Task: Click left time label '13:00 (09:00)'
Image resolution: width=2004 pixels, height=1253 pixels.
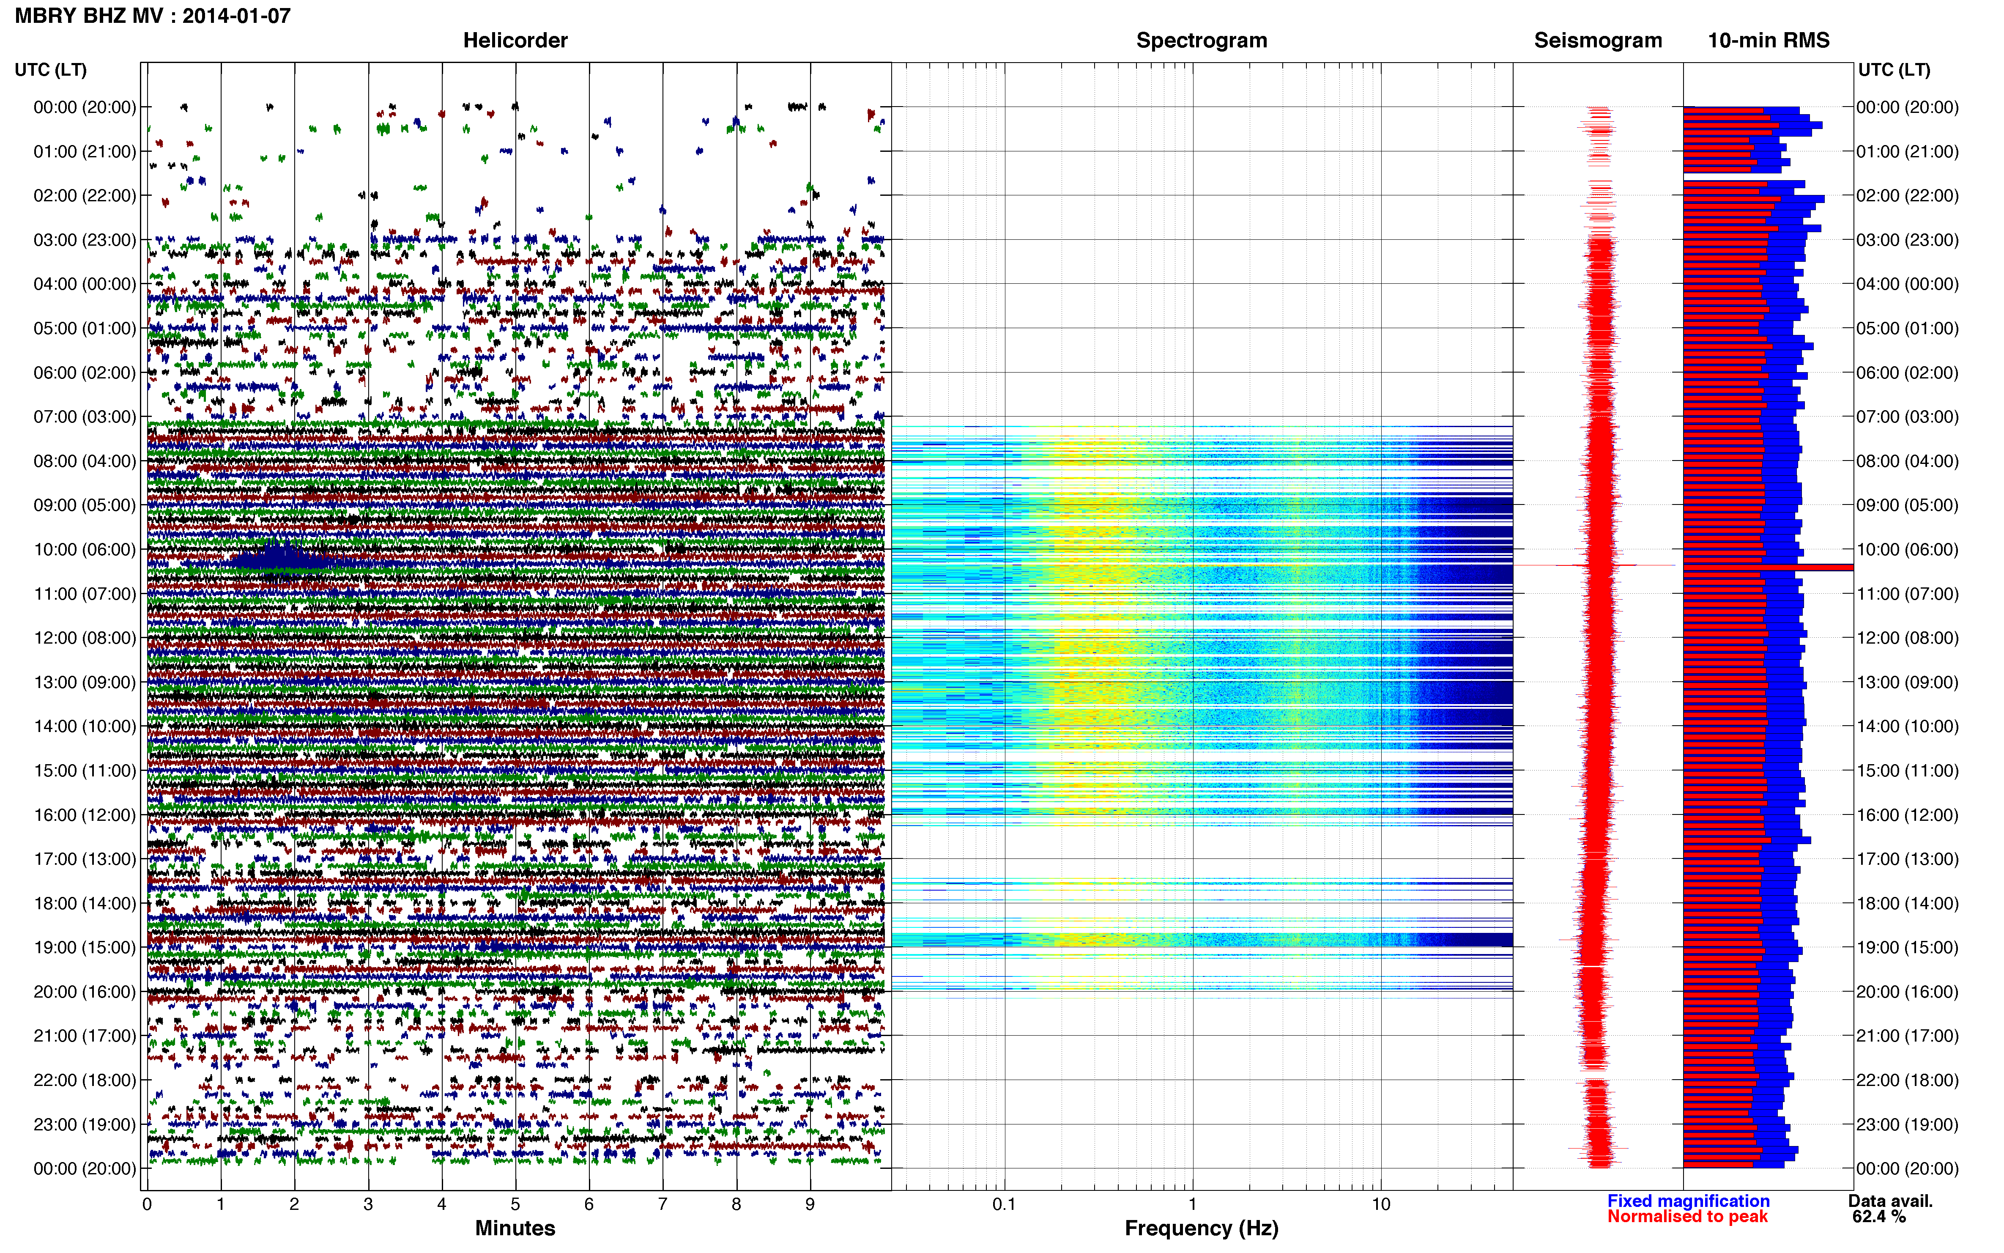Action: [x=85, y=682]
